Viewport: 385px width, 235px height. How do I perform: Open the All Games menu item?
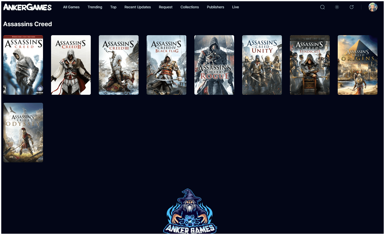click(71, 7)
